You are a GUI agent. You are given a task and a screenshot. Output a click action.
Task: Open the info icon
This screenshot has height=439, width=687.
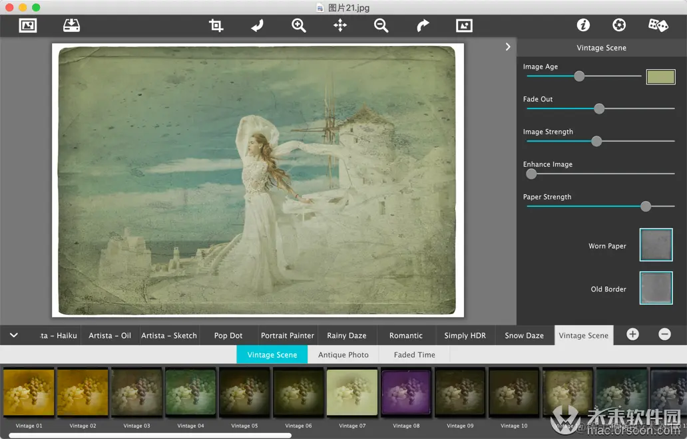click(583, 25)
